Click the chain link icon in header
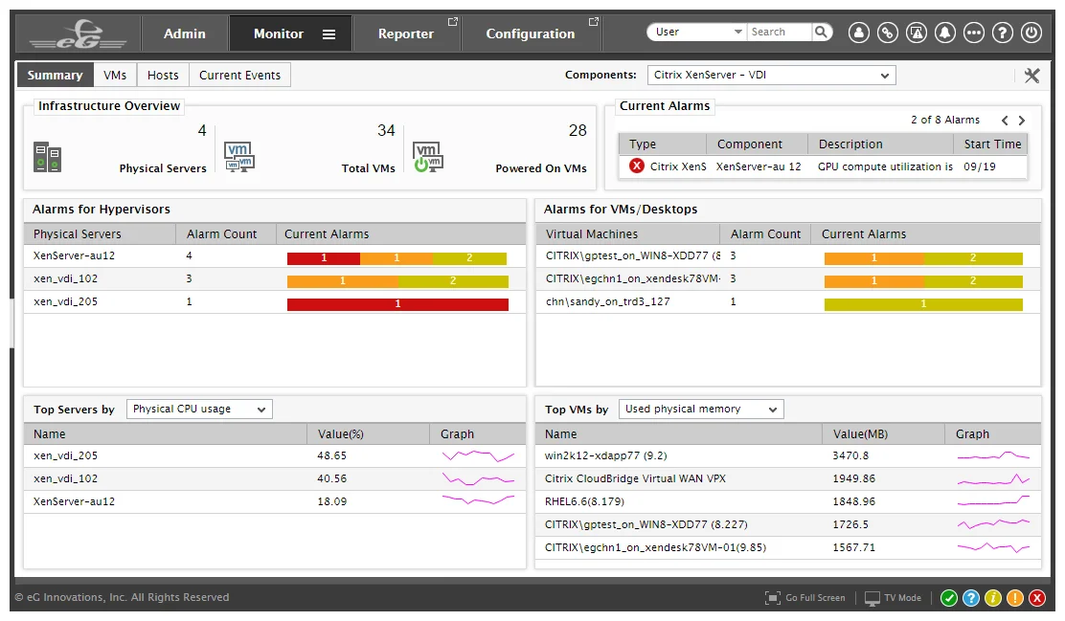Screen dimensions: 1065x621 pos(887,32)
